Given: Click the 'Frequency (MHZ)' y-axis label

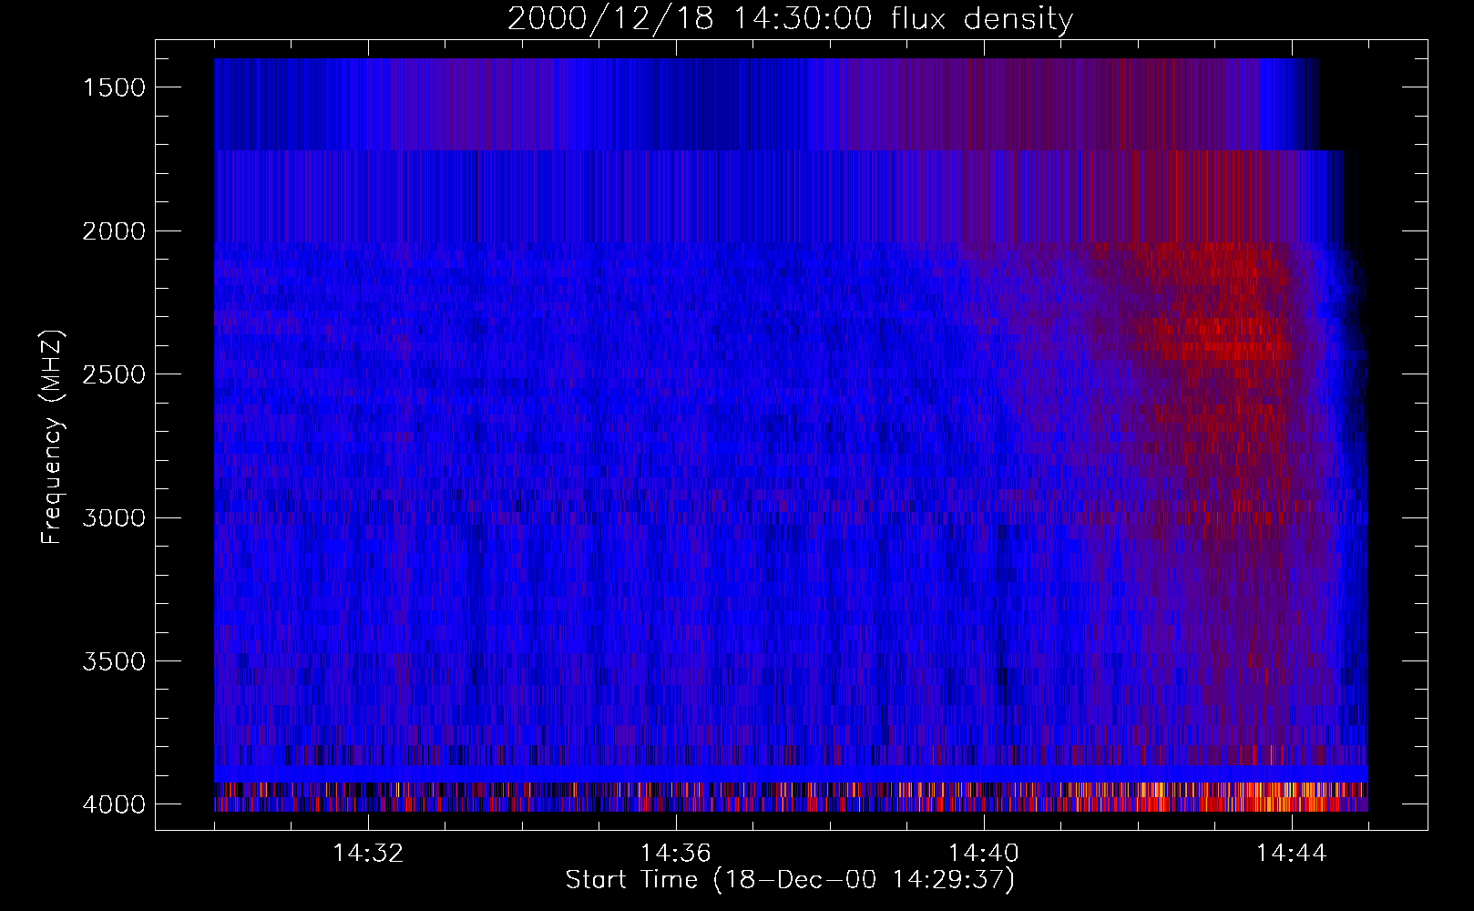Looking at the screenshot, I should [53, 436].
